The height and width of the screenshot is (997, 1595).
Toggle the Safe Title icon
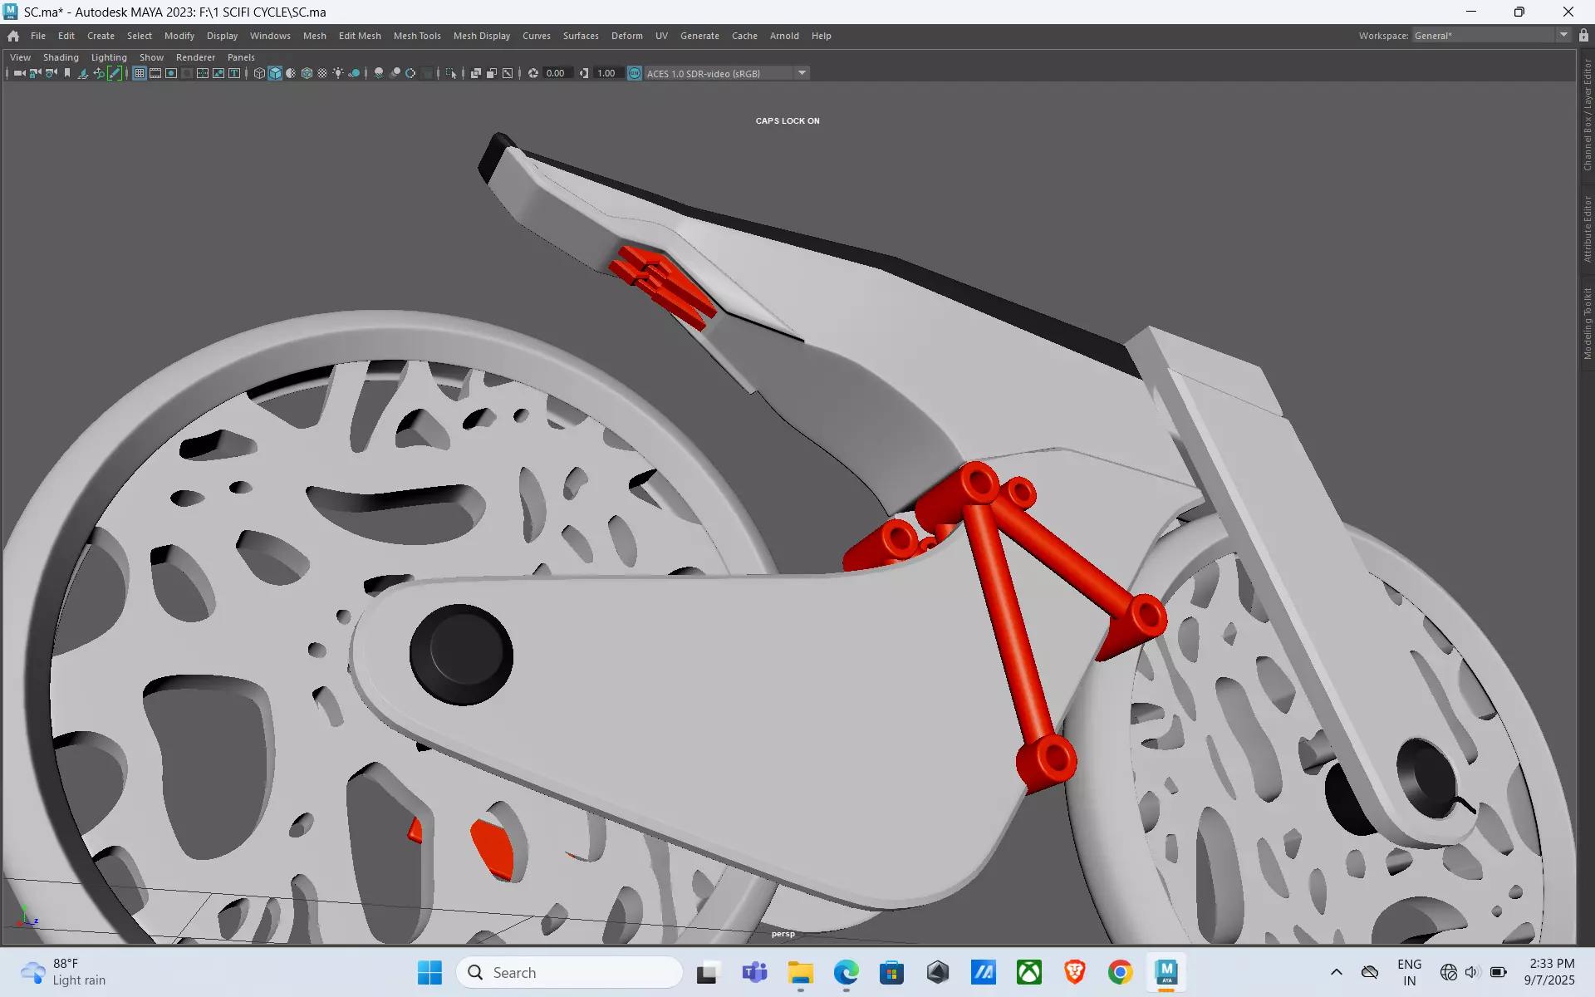tap(234, 73)
